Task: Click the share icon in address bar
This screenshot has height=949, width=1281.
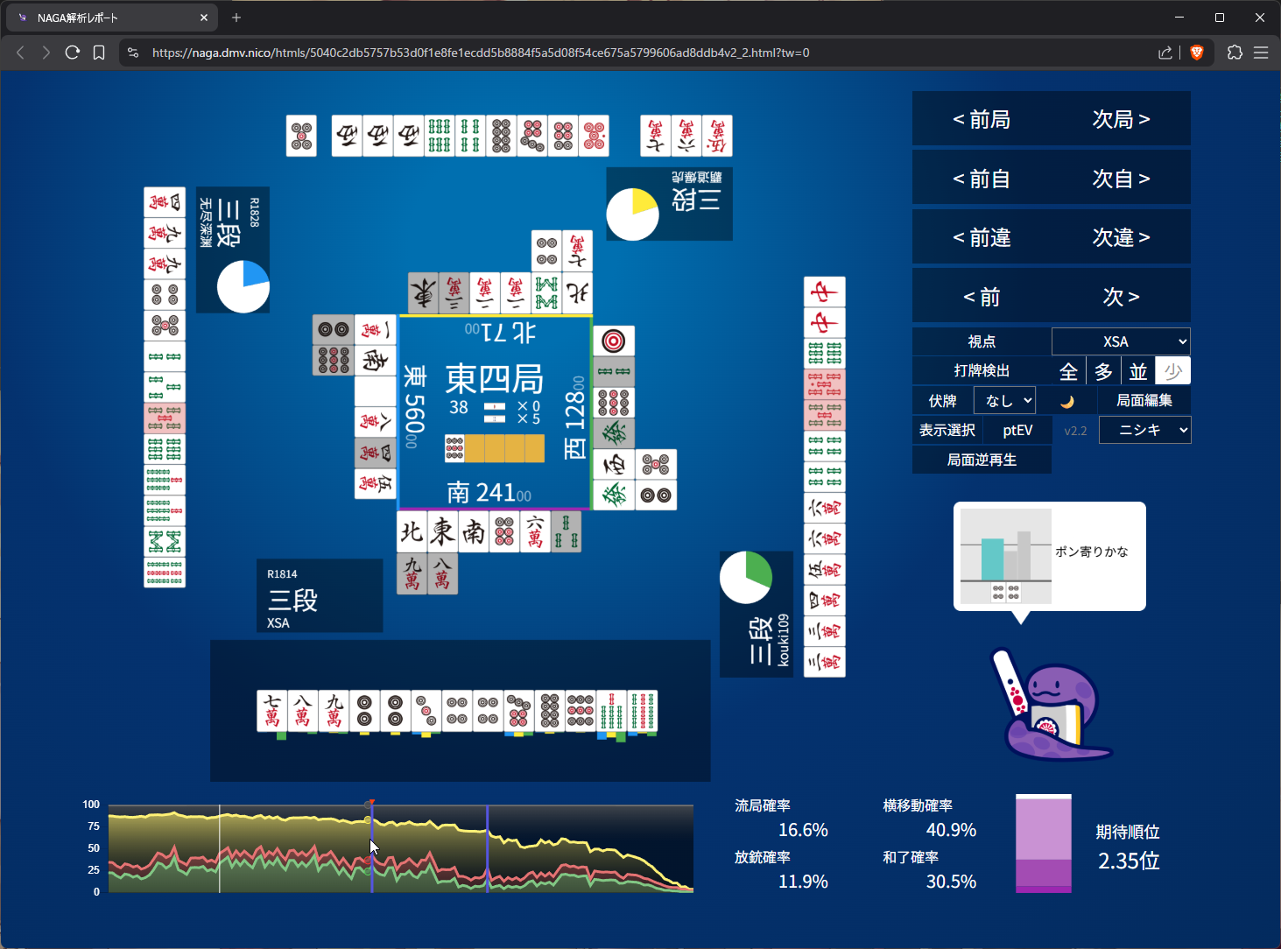Action: click(x=1165, y=53)
